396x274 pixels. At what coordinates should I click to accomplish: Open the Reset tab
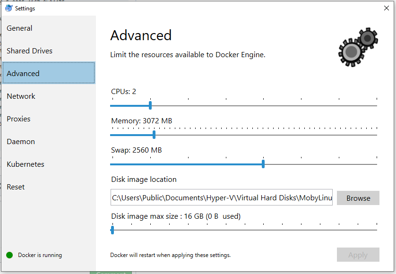pyautogui.click(x=49, y=187)
